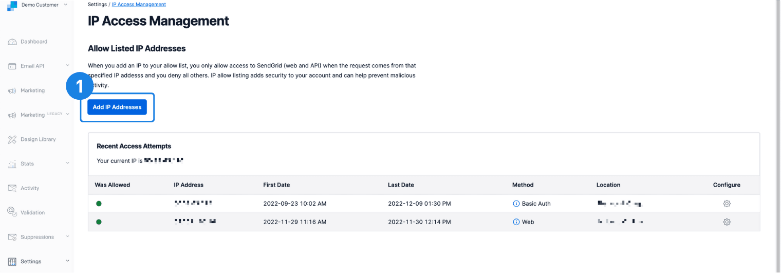
Task: Click the Stats bar chart icon
Action: pos(12,164)
